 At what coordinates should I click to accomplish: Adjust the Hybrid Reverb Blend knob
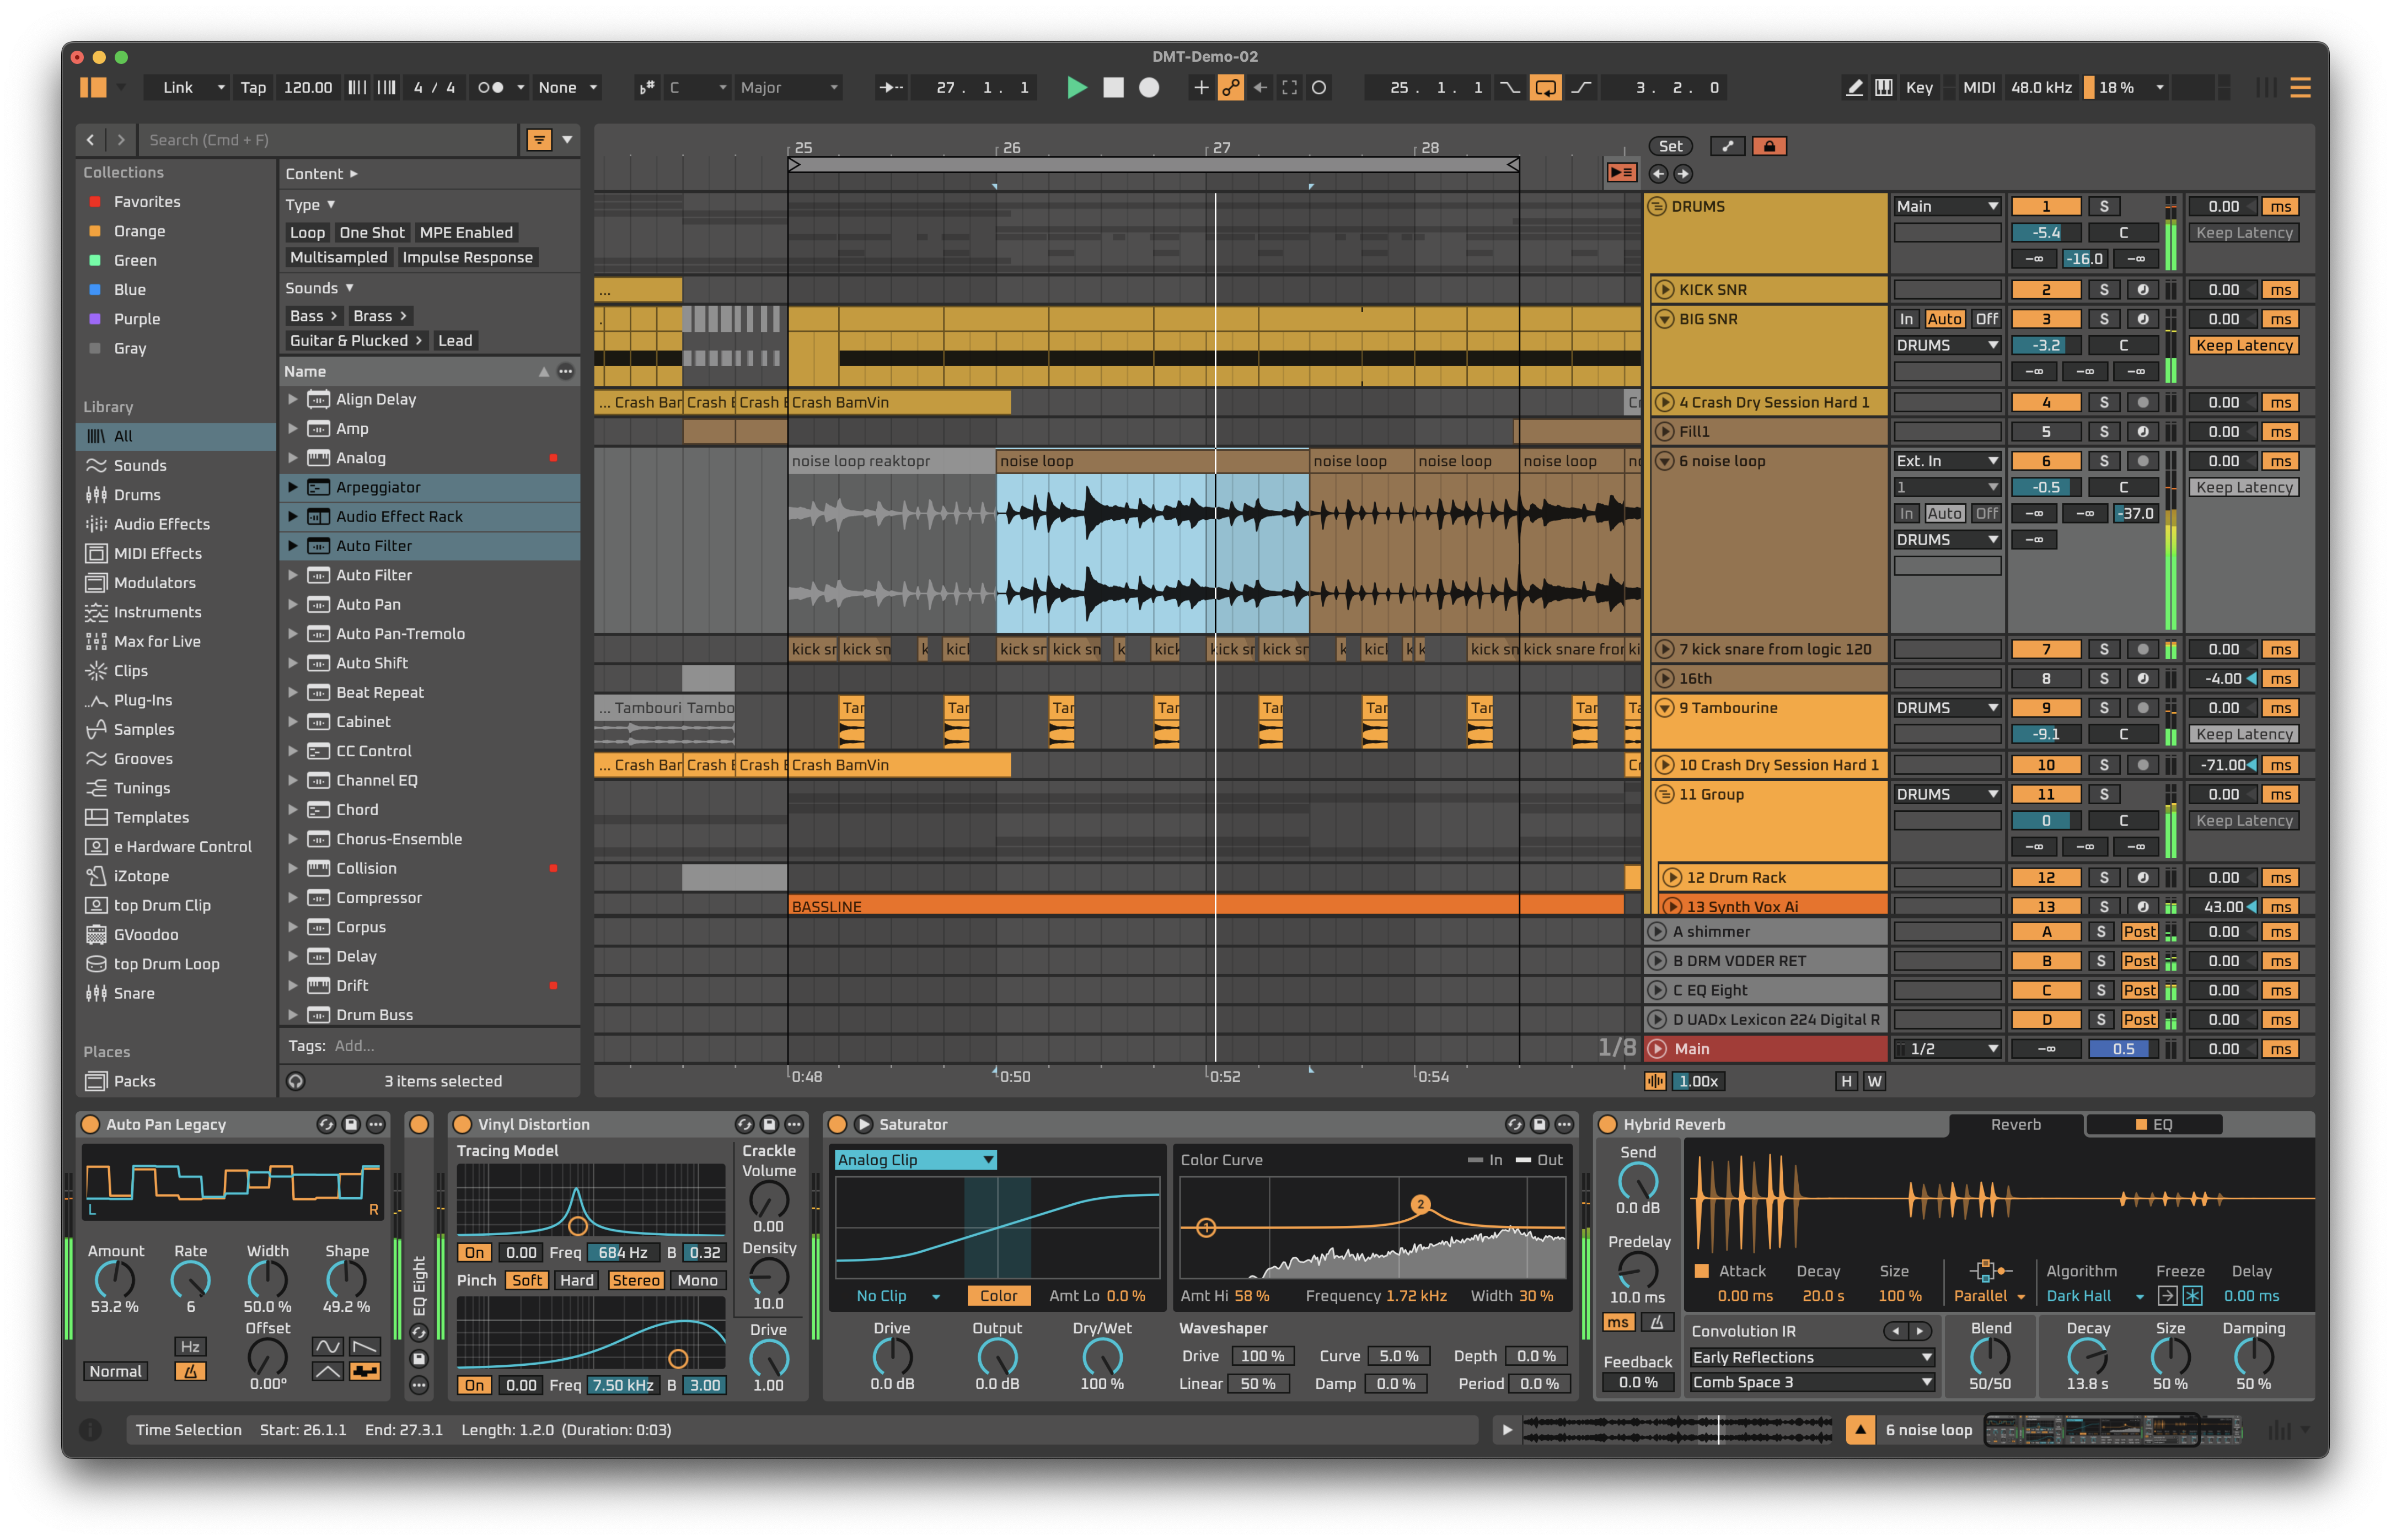click(x=1990, y=1357)
